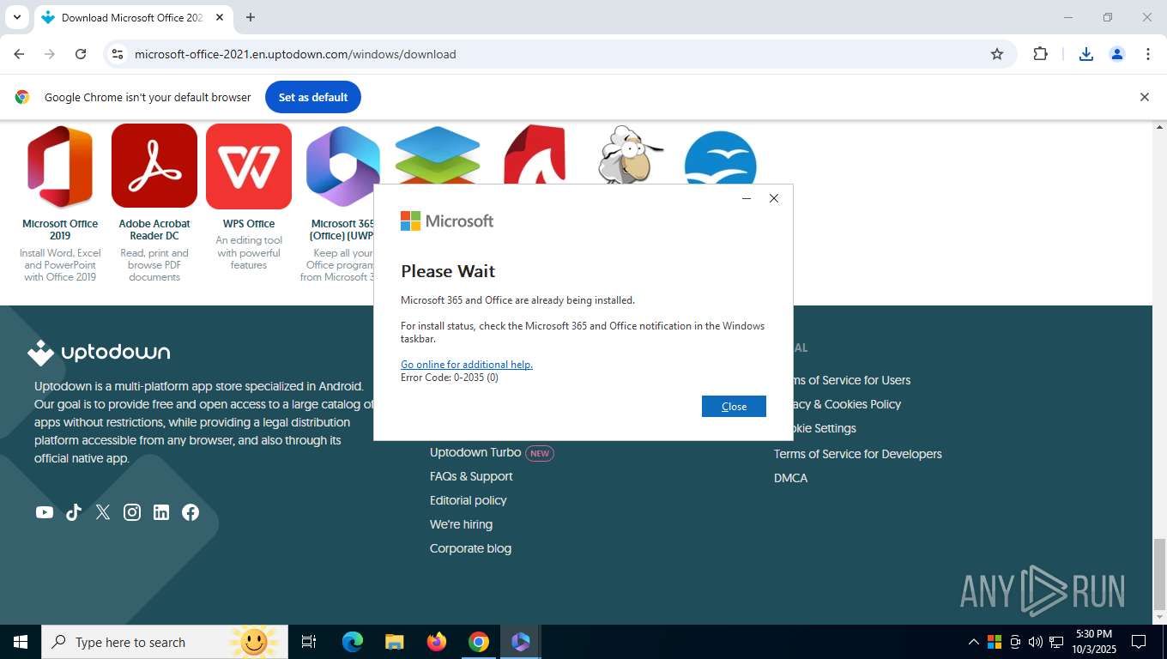Click the Adobe Acrobat Reader DC title
Viewport: 1167px width, 659px height.
(154, 230)
